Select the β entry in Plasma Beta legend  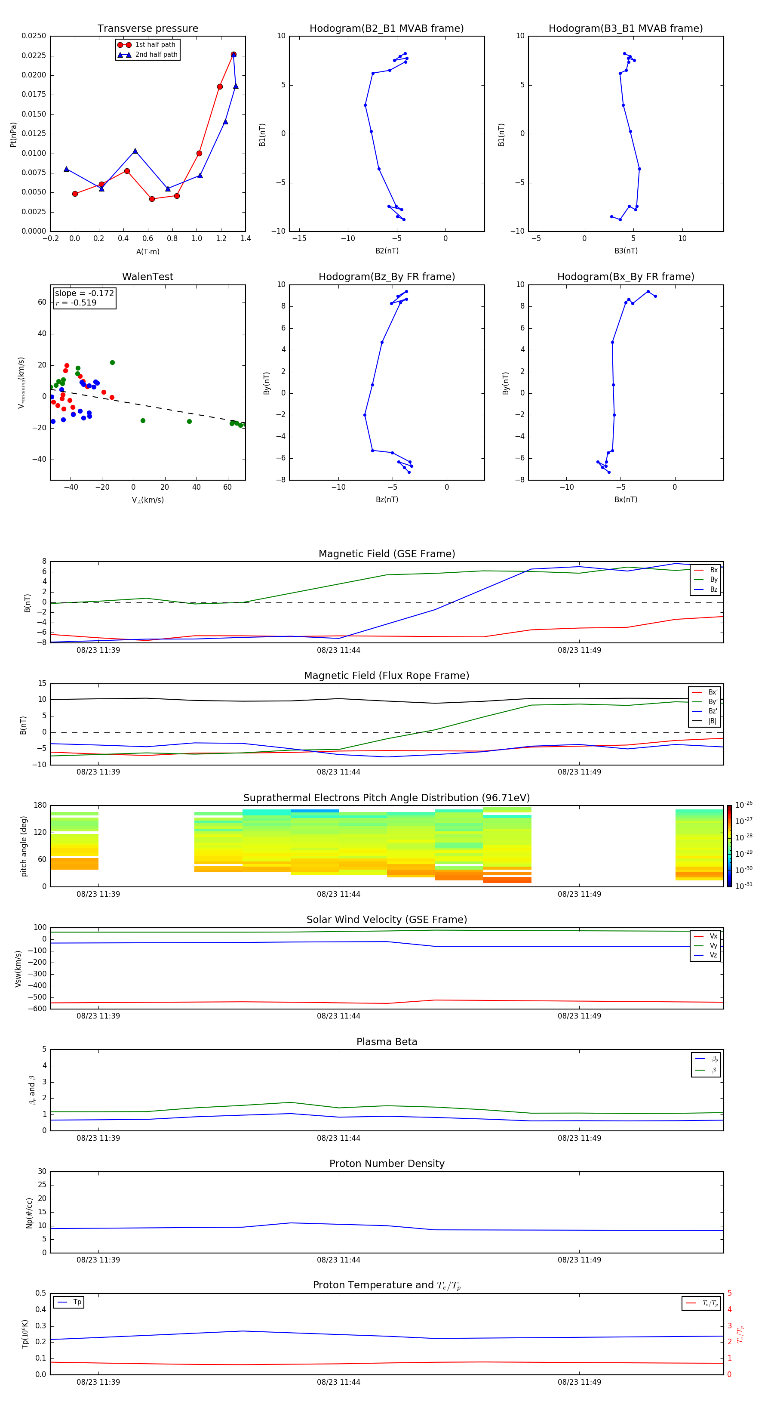click(706, 1071)
